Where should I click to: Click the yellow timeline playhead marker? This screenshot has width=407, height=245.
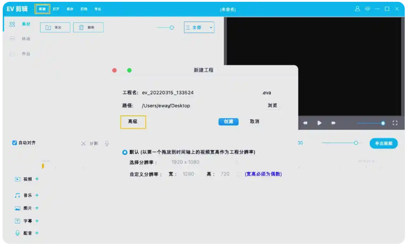(x=43, y=166)
